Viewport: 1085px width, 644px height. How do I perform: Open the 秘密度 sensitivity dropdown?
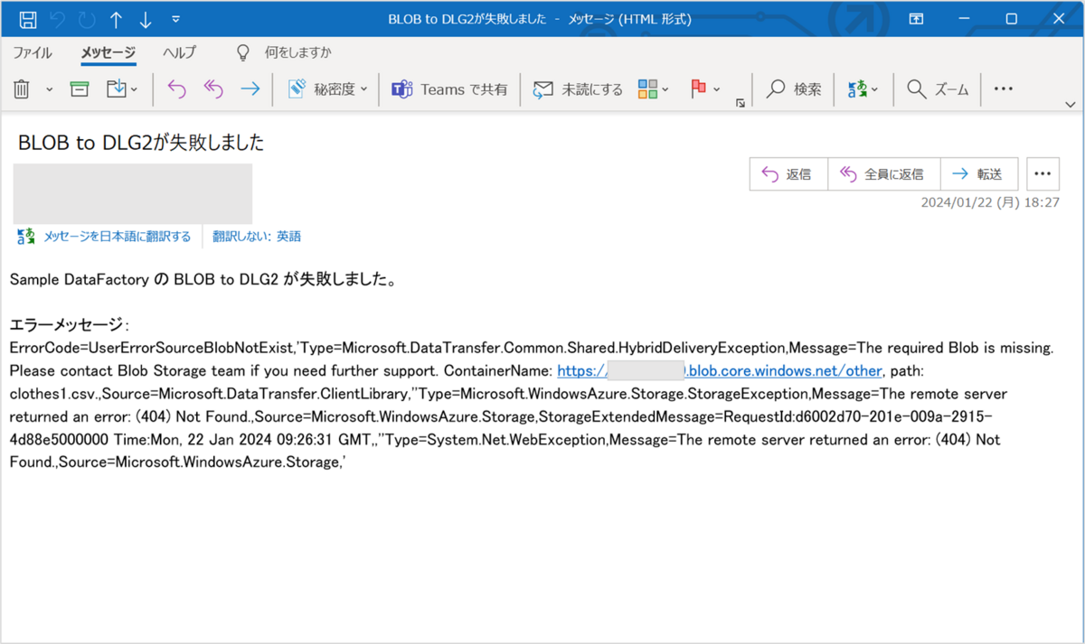pos(327,89)
